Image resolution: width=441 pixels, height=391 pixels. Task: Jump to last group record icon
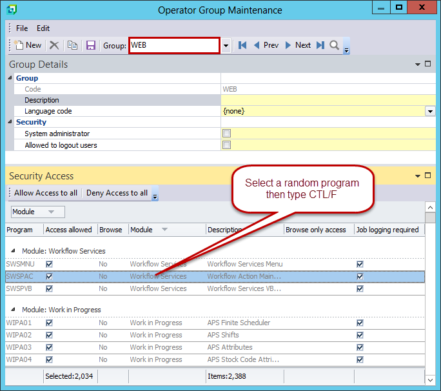320,45
